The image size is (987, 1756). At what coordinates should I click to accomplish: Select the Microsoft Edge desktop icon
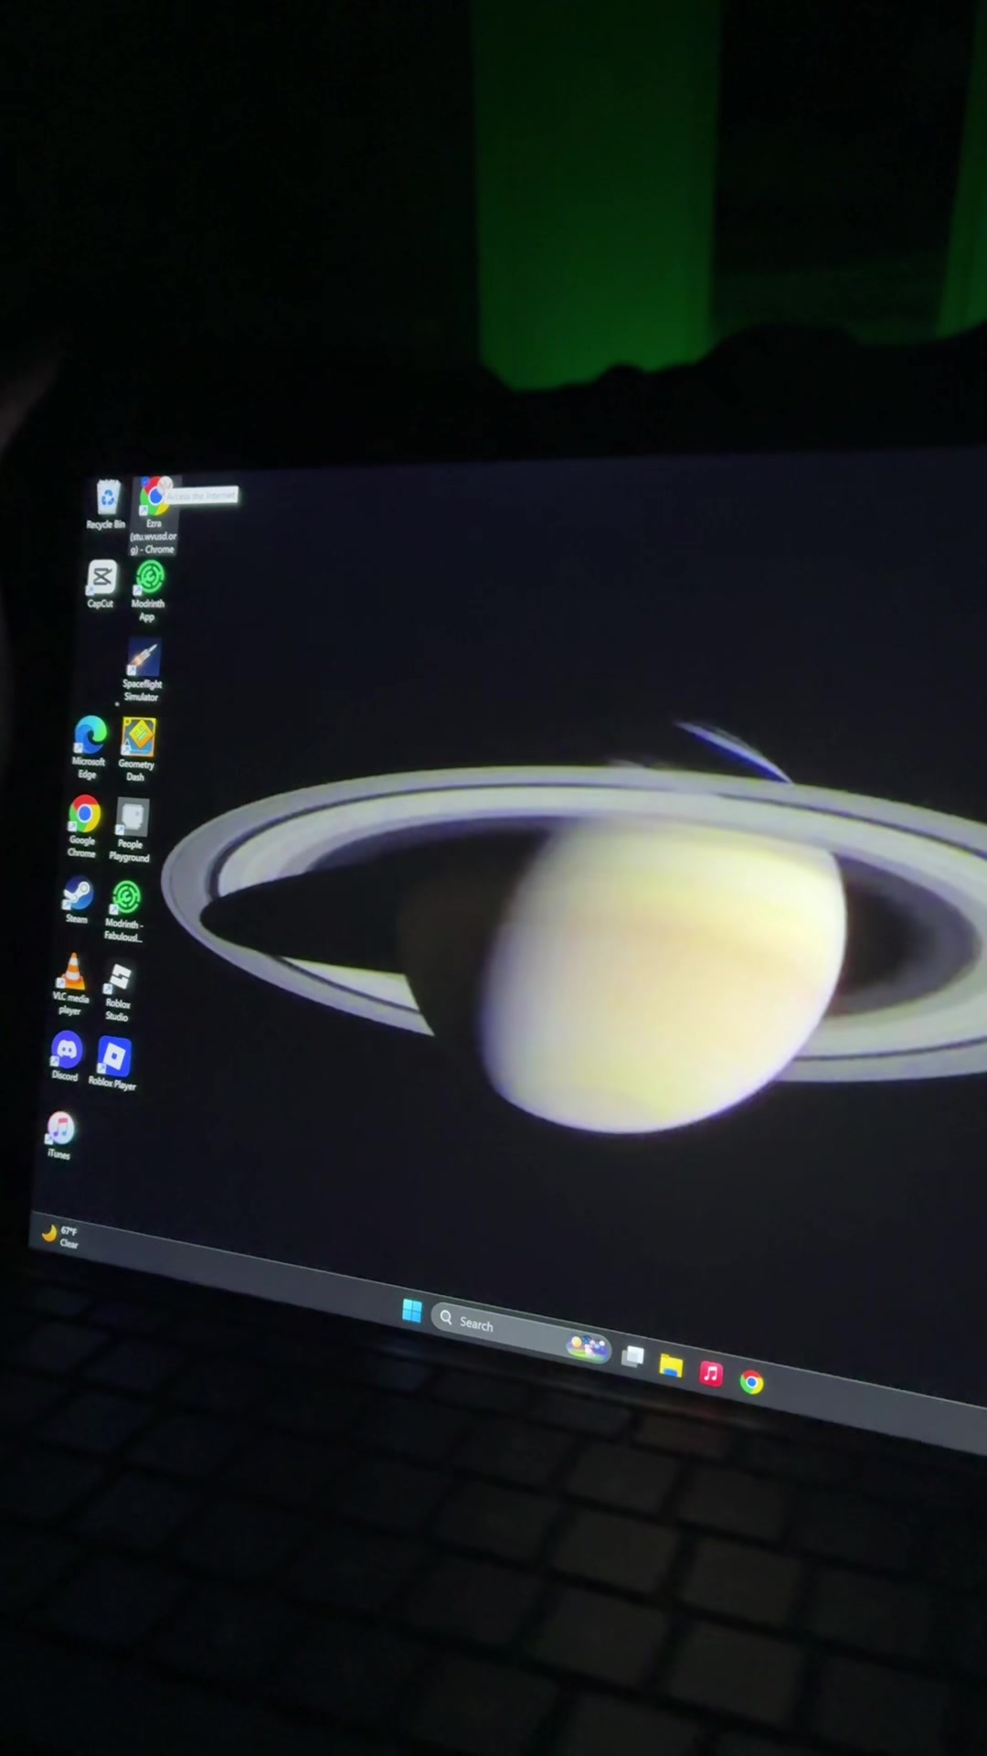[90, 747]
